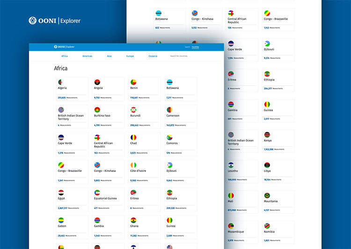Image resolution: width=351 pixels, height=249 pixels.
Task: Click Kenya flag in the back window
Action: coord(267,135)
